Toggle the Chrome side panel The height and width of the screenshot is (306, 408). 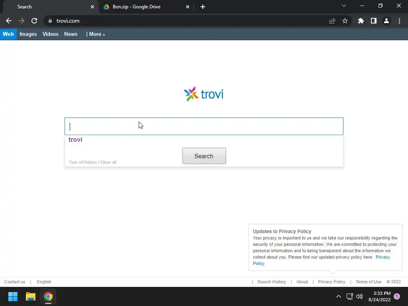[374, 21]
